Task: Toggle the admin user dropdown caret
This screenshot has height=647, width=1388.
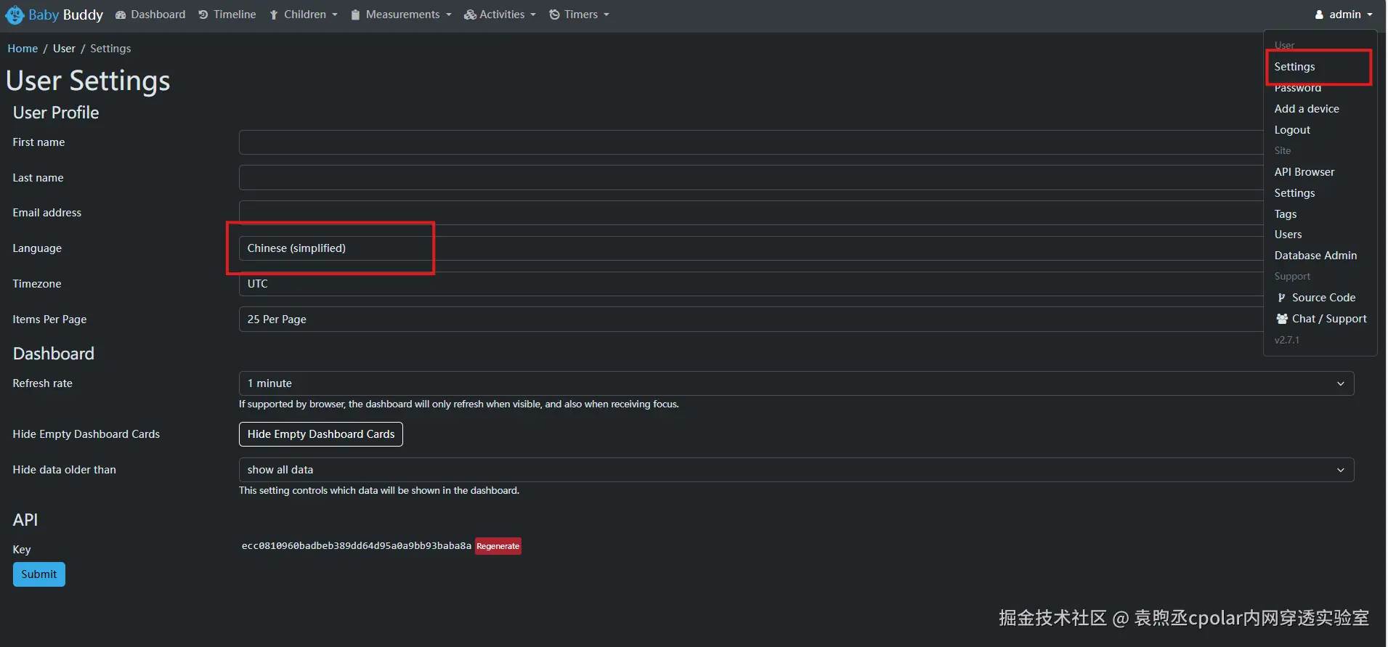Action: pos(1371,15)
